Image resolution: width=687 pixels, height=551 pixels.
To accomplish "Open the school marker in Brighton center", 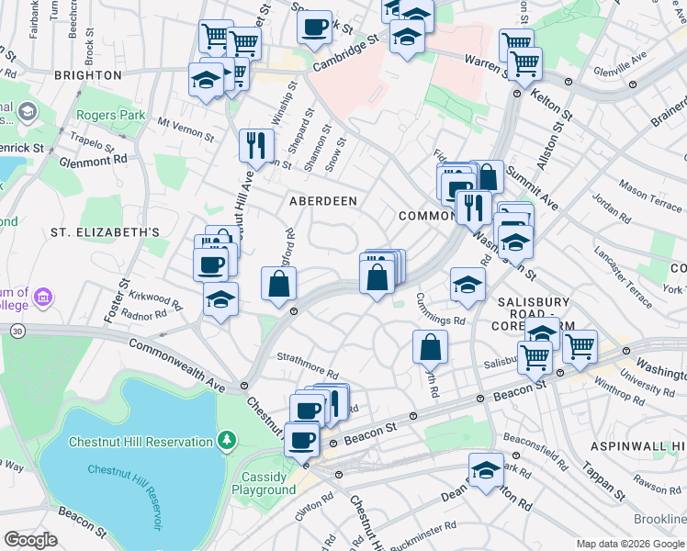I will 207,81.
